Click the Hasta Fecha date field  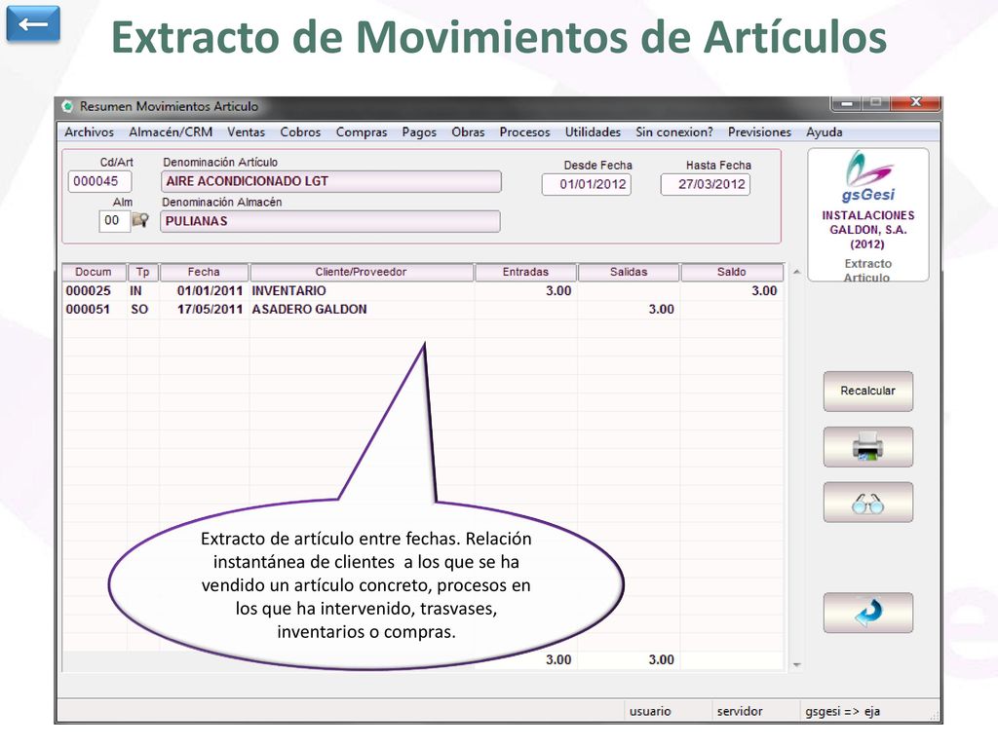706,184
